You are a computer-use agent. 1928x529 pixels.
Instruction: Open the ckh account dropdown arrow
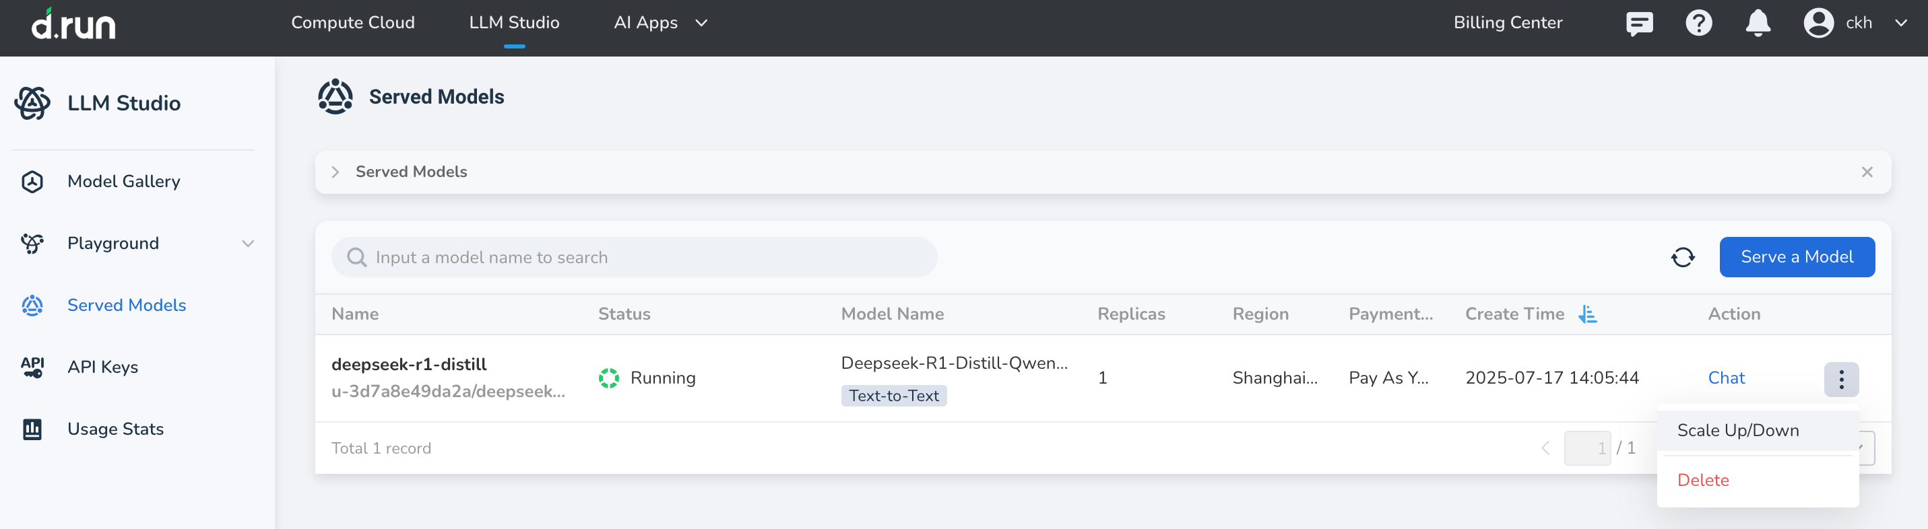1900,23
